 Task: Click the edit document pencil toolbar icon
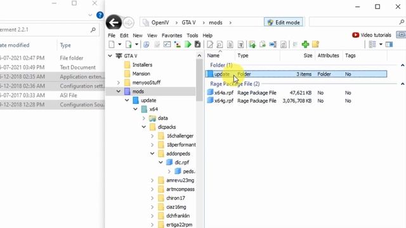[210, 44]
